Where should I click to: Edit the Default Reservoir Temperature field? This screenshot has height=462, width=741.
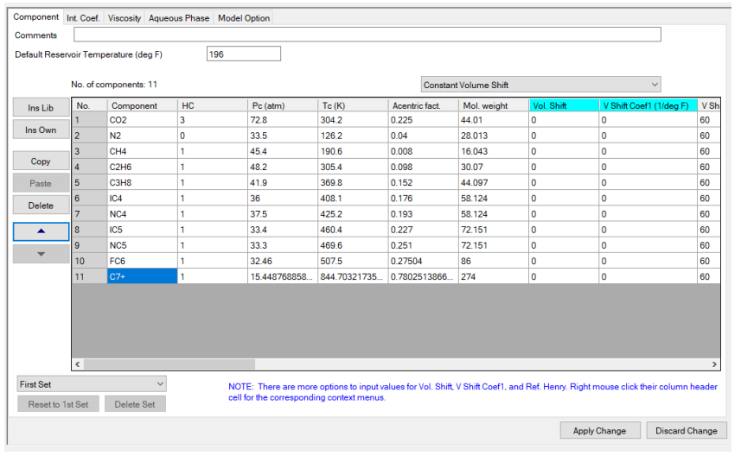(x=243, y=54)
